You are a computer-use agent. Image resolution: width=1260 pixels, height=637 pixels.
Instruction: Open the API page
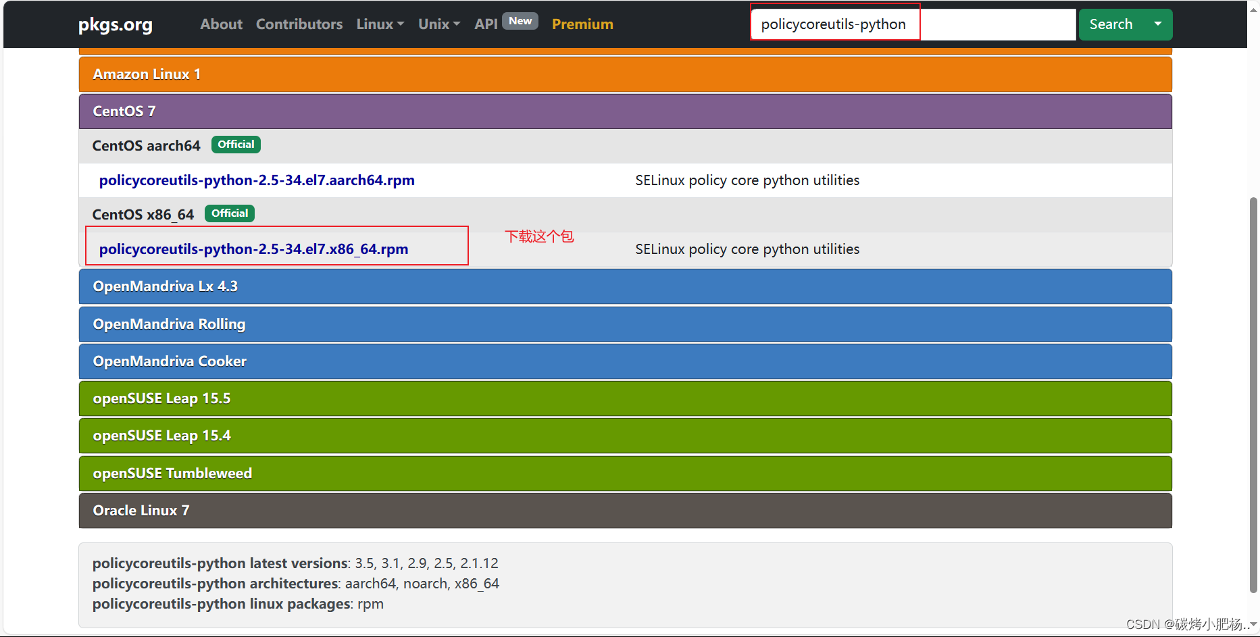coord(486,24)
